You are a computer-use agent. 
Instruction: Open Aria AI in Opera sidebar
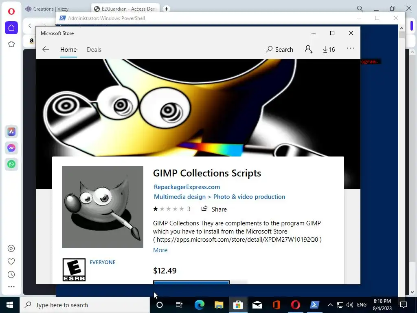point(11,132)
